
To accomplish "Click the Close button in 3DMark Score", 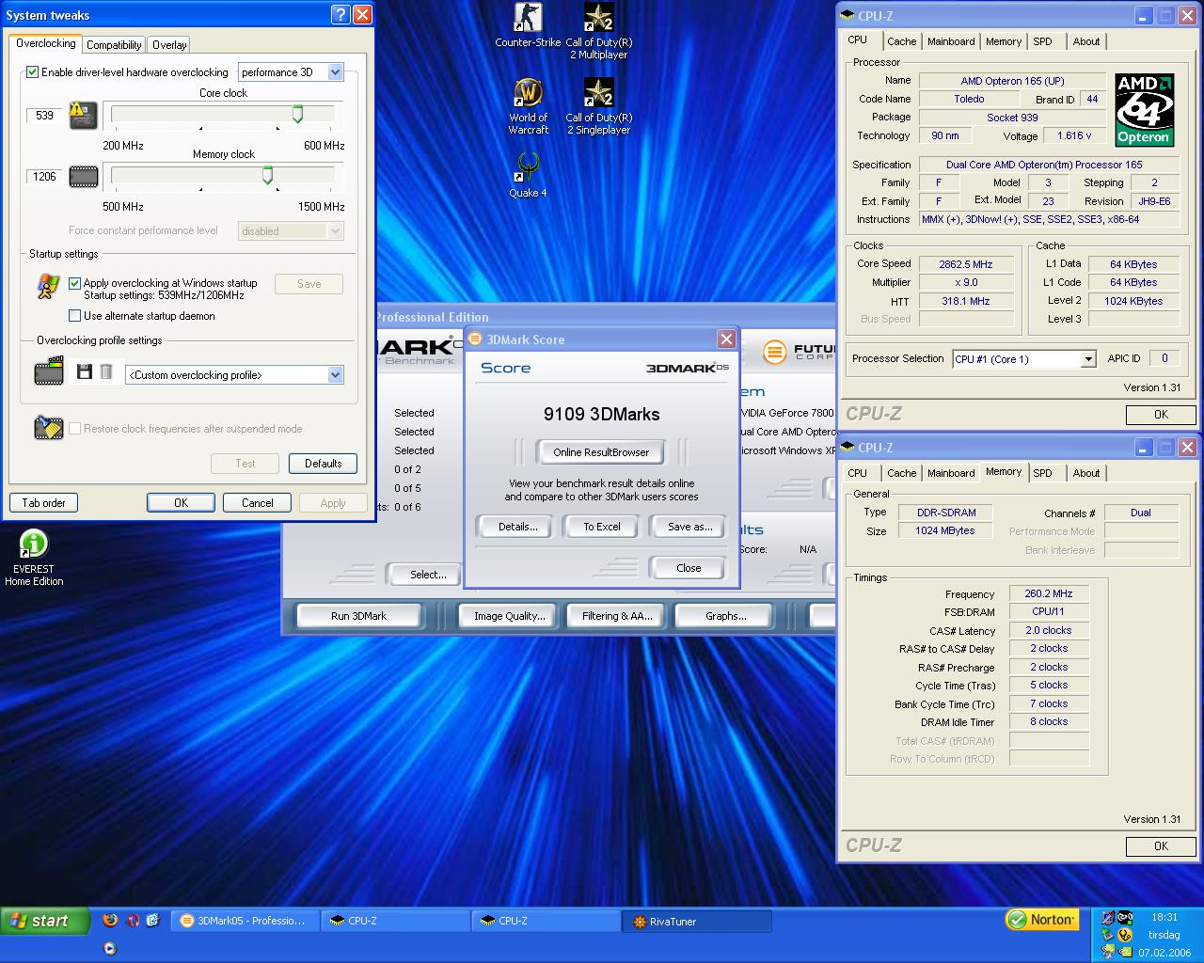I will [689, 568].
